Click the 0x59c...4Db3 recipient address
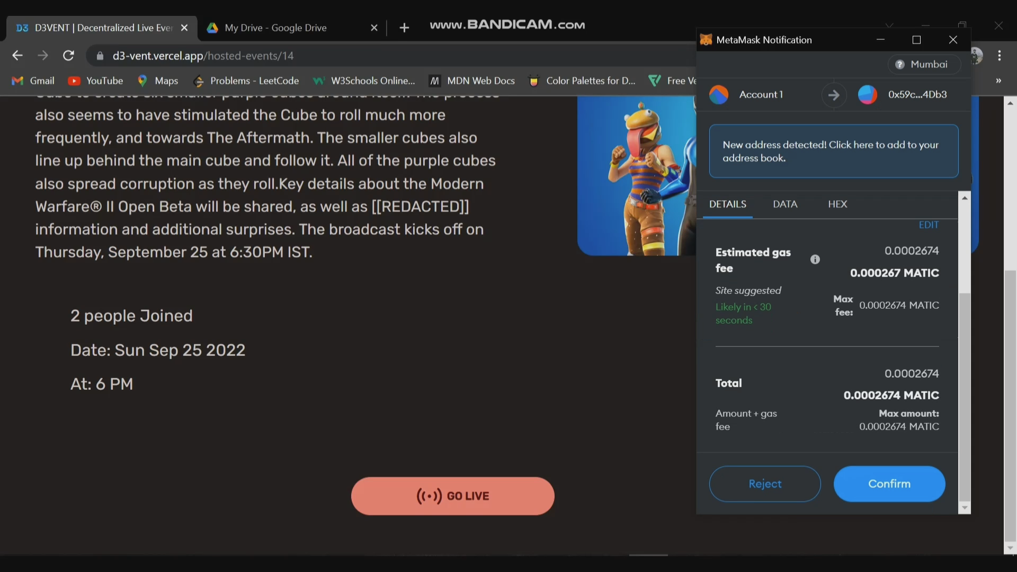The width and height of the screenshot is (1017, 572). coord(917,94)
